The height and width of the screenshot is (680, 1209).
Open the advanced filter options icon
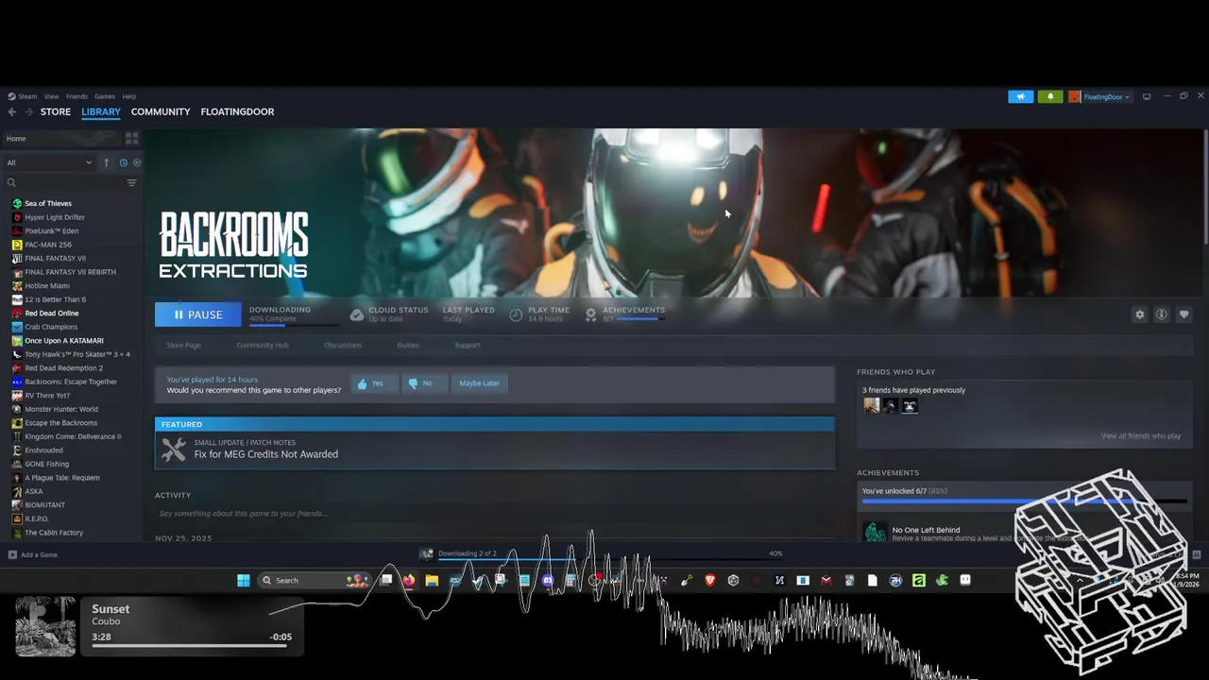coord(131,183)
